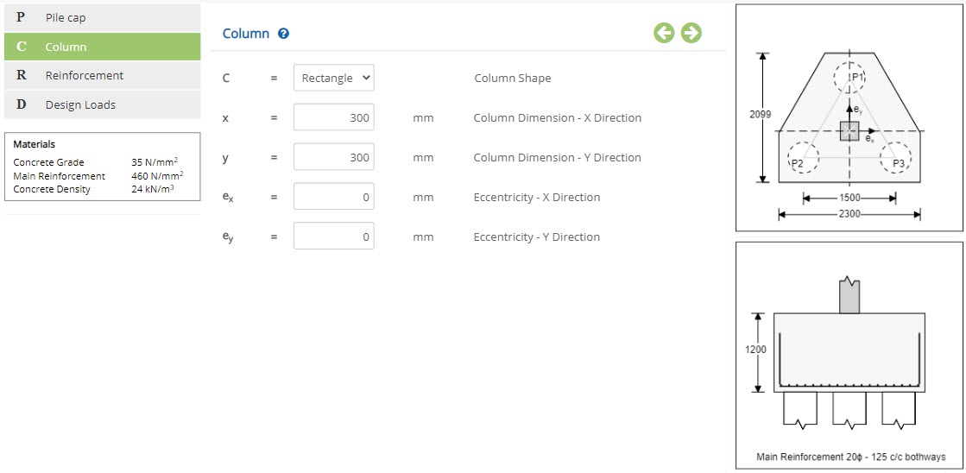Click the pile cap section elevation diagram
Viewport: 966px width, 473px height.
pyautogui.click(x=849, y=356)
